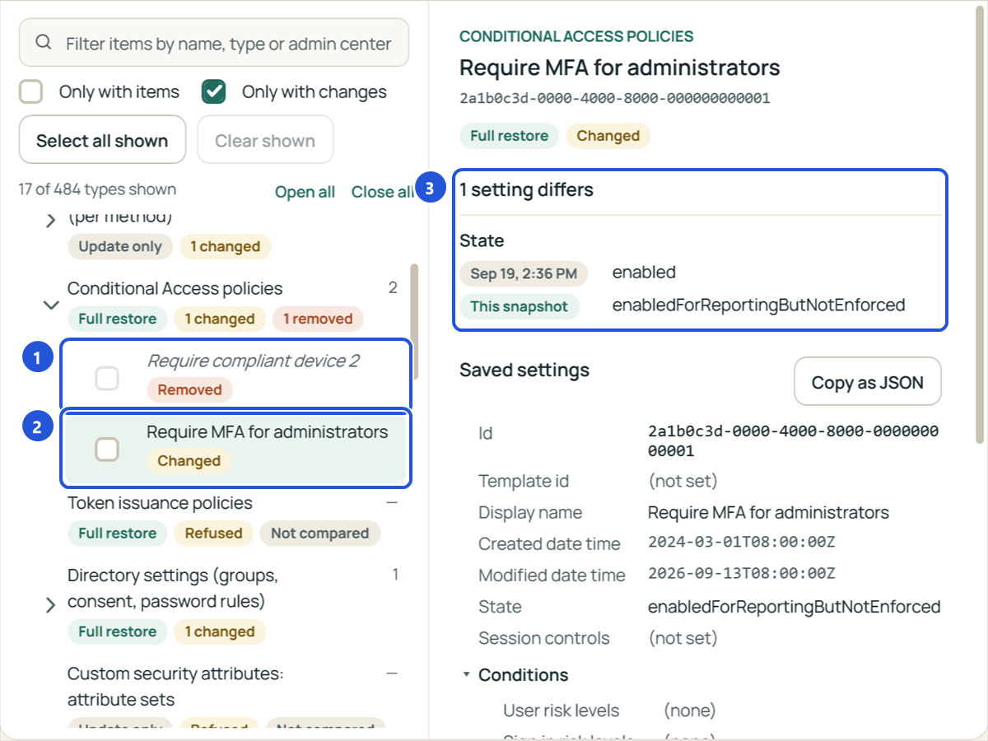Click the Changed badge in details header

coord(608,136)
